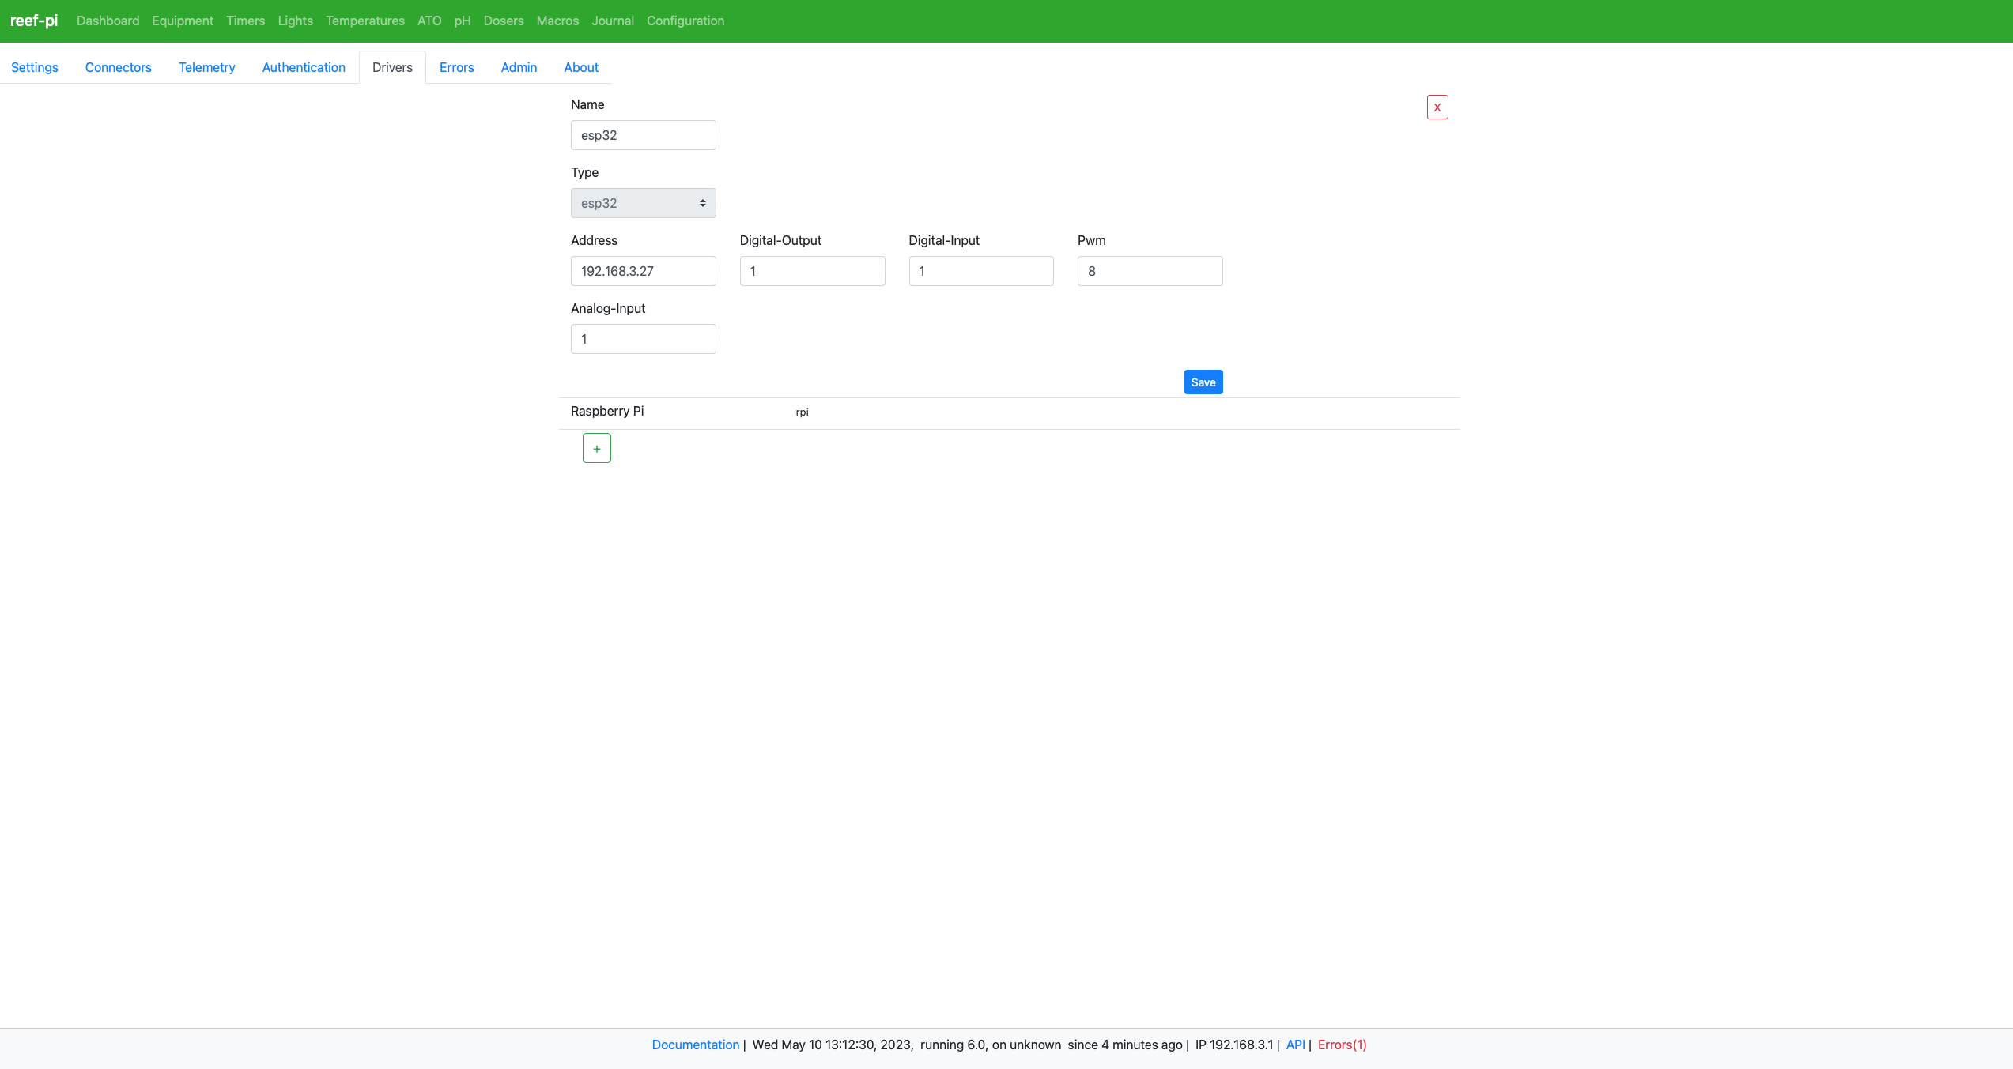
Task: Click the red Errors(1) footer link
Action: click(x=1342, y=1045)
